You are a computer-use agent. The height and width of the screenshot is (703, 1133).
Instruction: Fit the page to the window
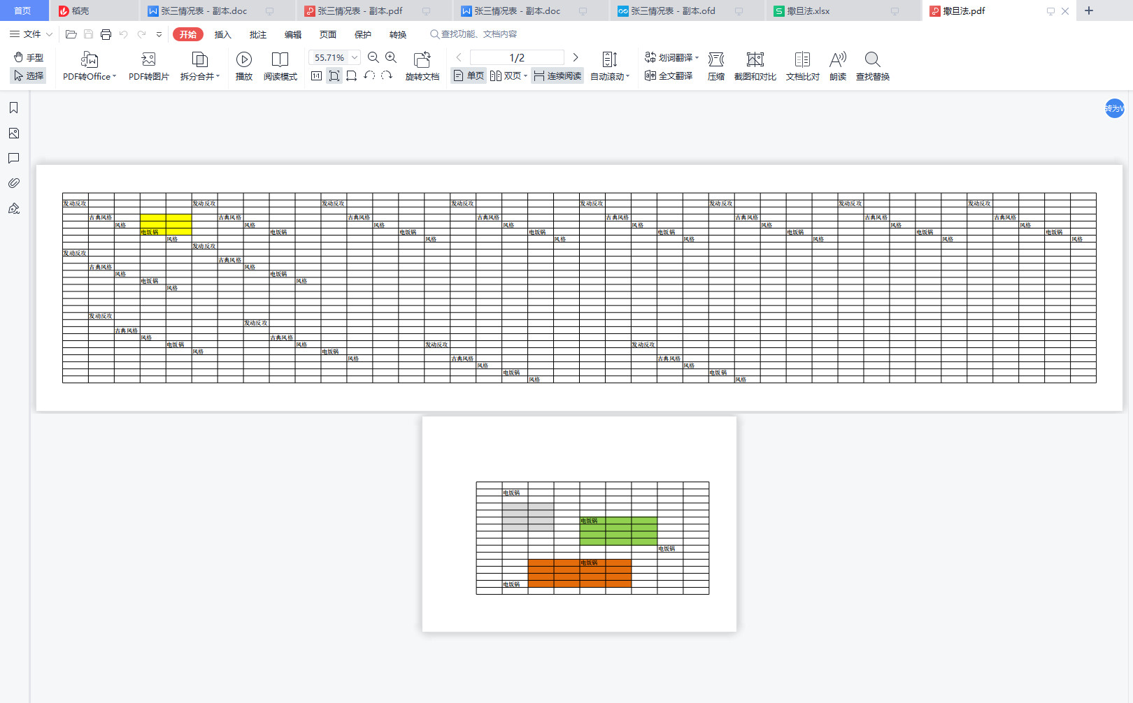pos(334,75)
